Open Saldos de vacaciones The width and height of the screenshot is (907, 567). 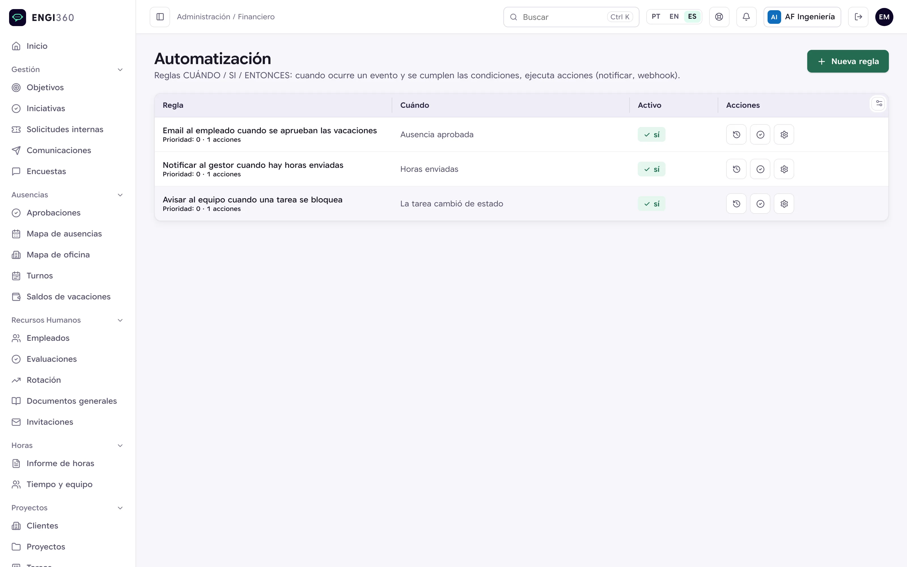(x=67, y=297)
